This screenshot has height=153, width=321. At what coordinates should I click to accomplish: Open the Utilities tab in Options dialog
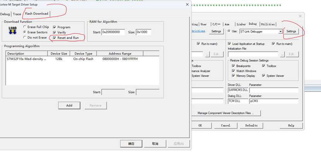[268, 24]
